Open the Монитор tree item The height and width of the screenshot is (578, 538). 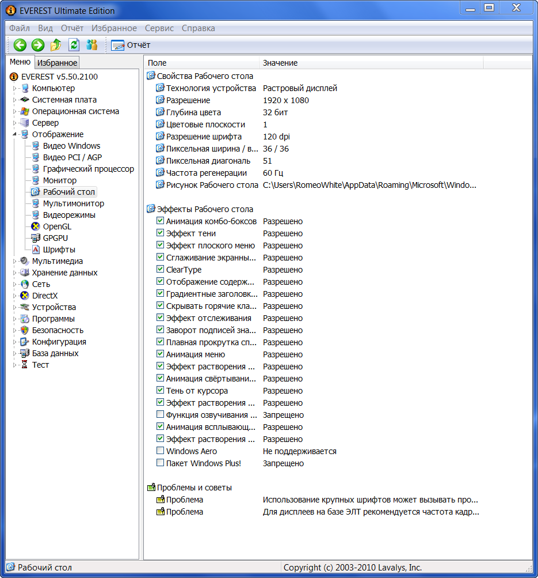click(60, 180)
